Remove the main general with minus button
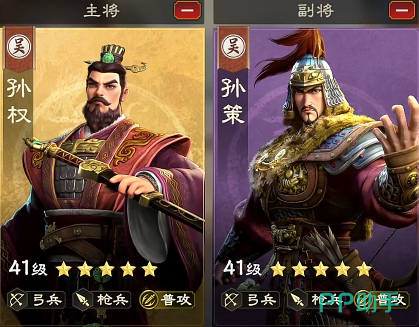Image resolution: width=419 pixels, height=327 pixels. (x=187, y=10)
